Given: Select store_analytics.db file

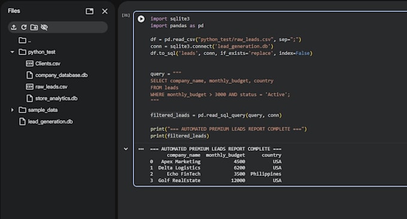Looking at the screenshot, I should click(x=56, y=98).
